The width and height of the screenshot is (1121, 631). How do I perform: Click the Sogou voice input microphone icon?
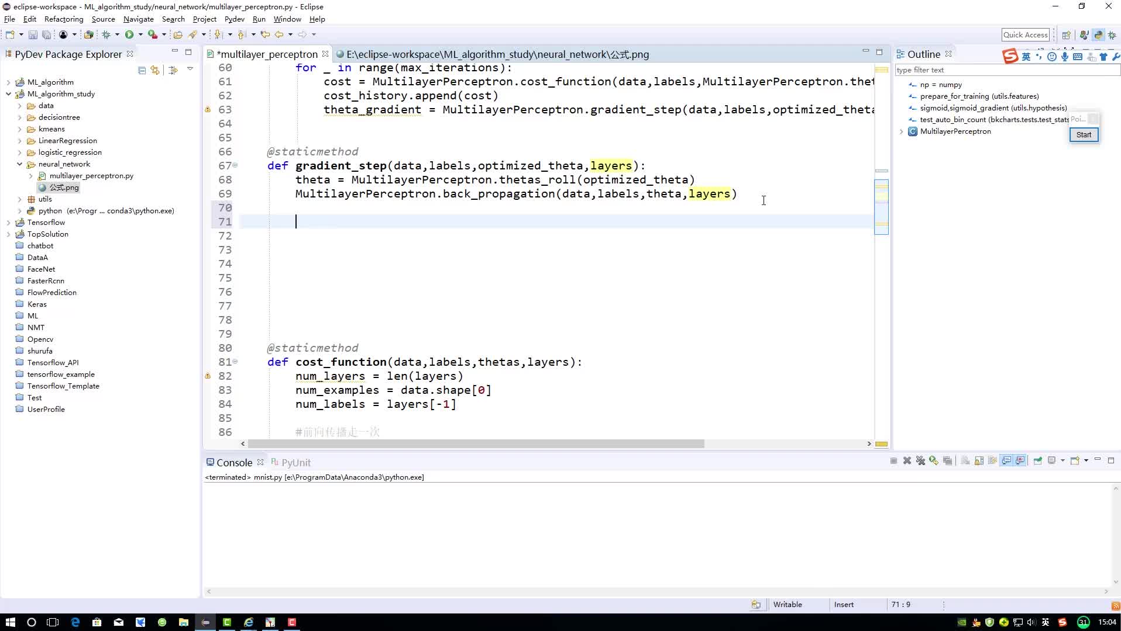tap(1065, 57)
